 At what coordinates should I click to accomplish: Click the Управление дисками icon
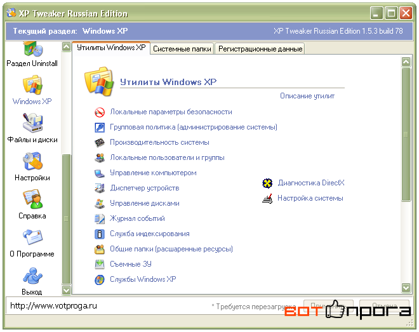pyautogui.click(x=100, y=204)
